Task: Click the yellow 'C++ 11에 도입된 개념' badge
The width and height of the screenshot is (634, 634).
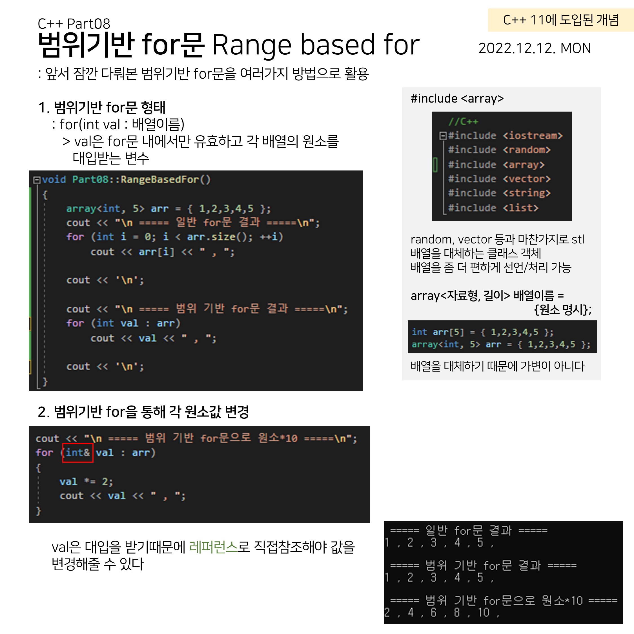Action: tap(560, 20)
